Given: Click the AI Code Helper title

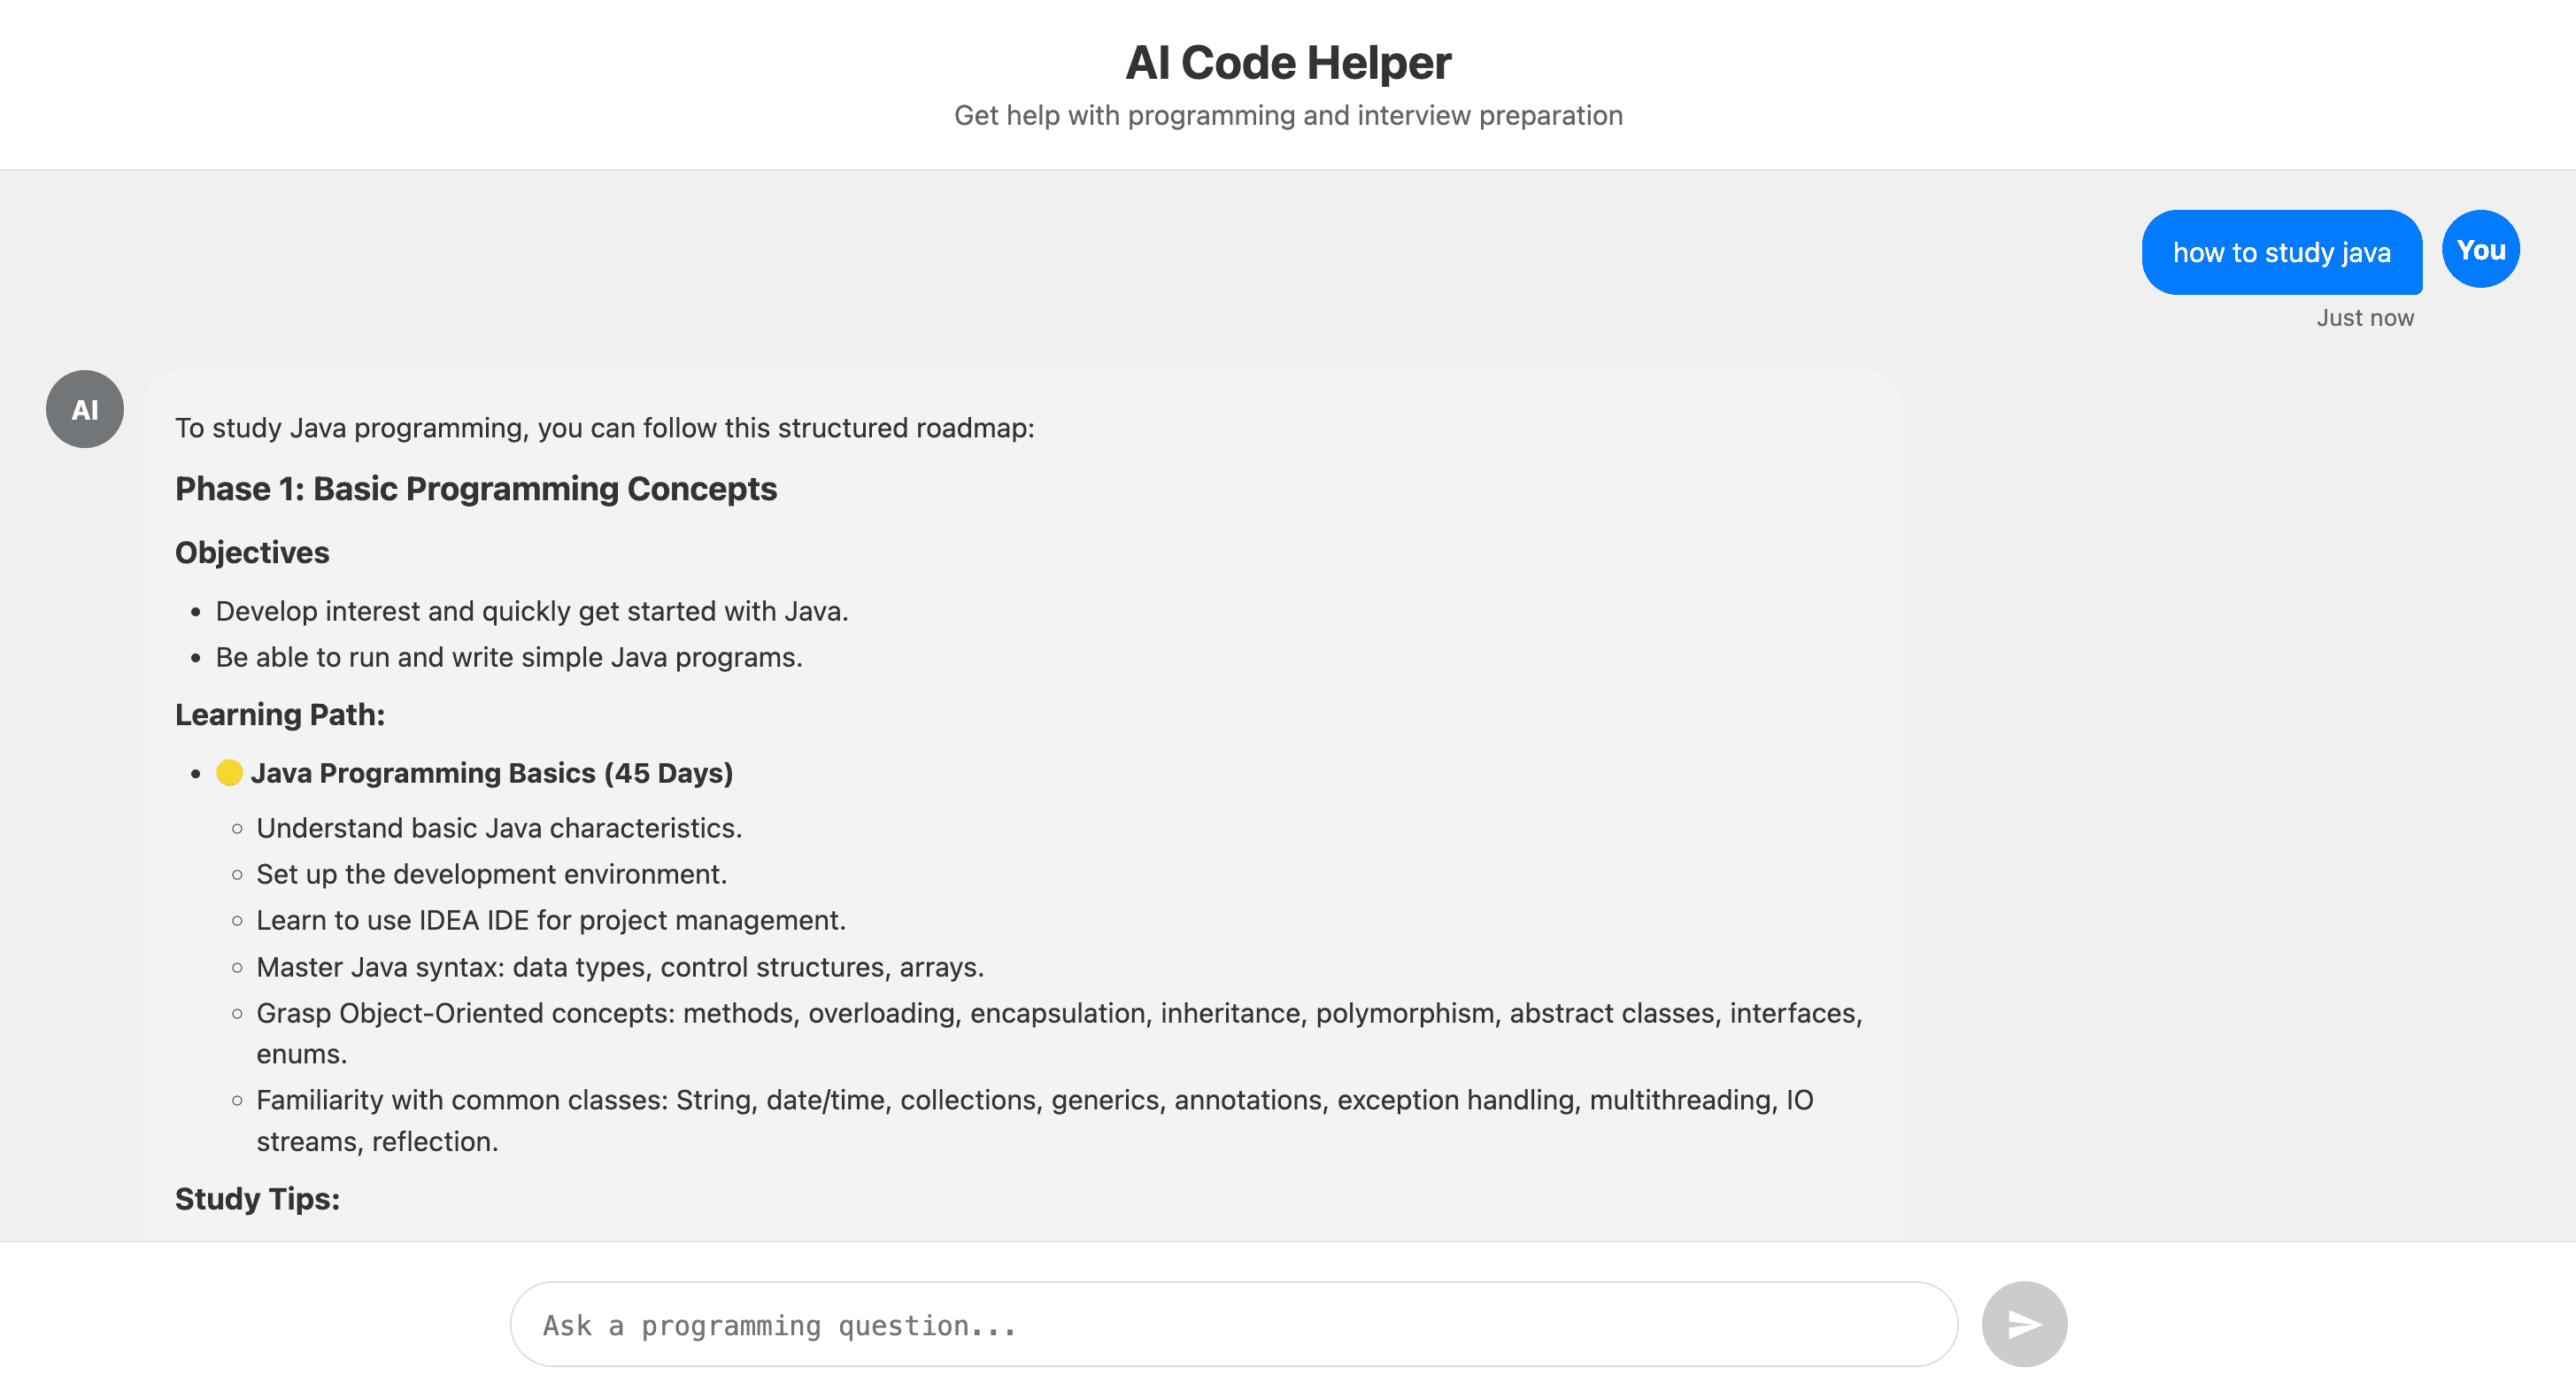Looking at the screenshot, I should (x=1288, y=62).
